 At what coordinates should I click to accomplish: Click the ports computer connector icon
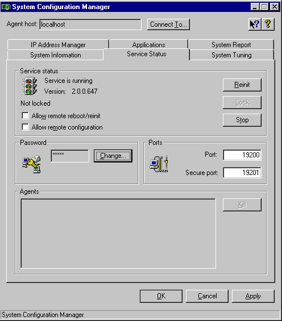pyautogui.click(x=159, y=164)
